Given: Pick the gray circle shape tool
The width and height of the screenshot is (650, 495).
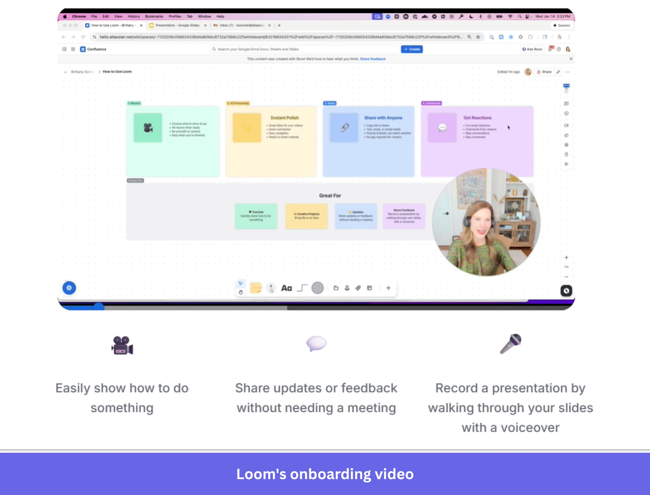Looking at the screenshot, I should [x=317, y=288].
